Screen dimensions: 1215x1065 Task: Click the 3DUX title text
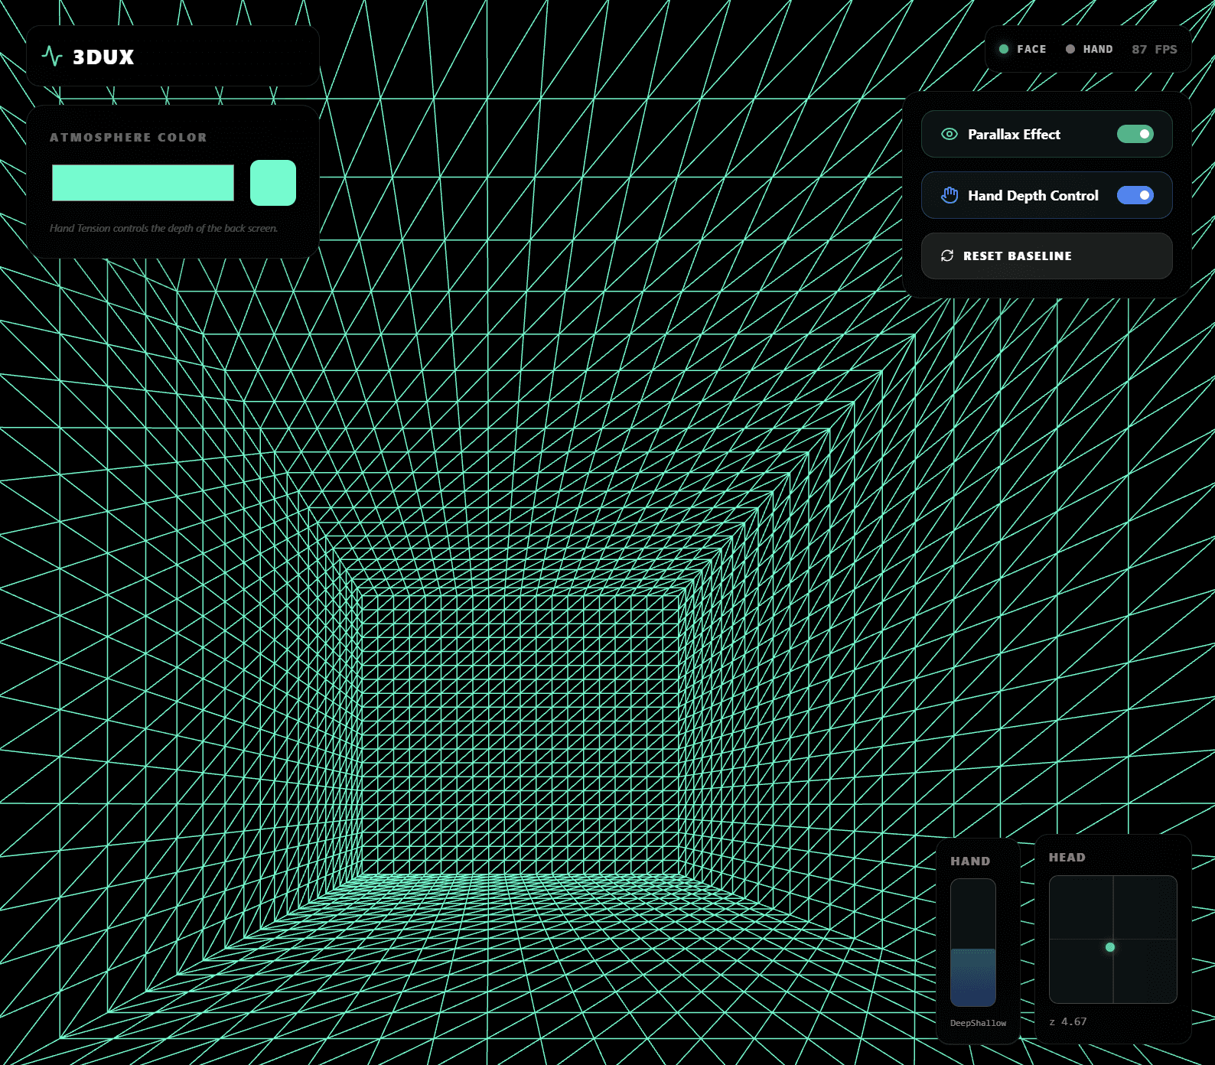[103, 57]
